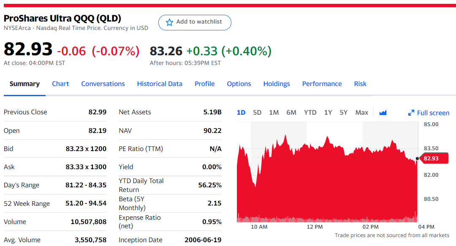The height and width of the screenshot is (246, 456).
Task: Click the Expense Ratio value 0.95%
Action: pos(212,222)
